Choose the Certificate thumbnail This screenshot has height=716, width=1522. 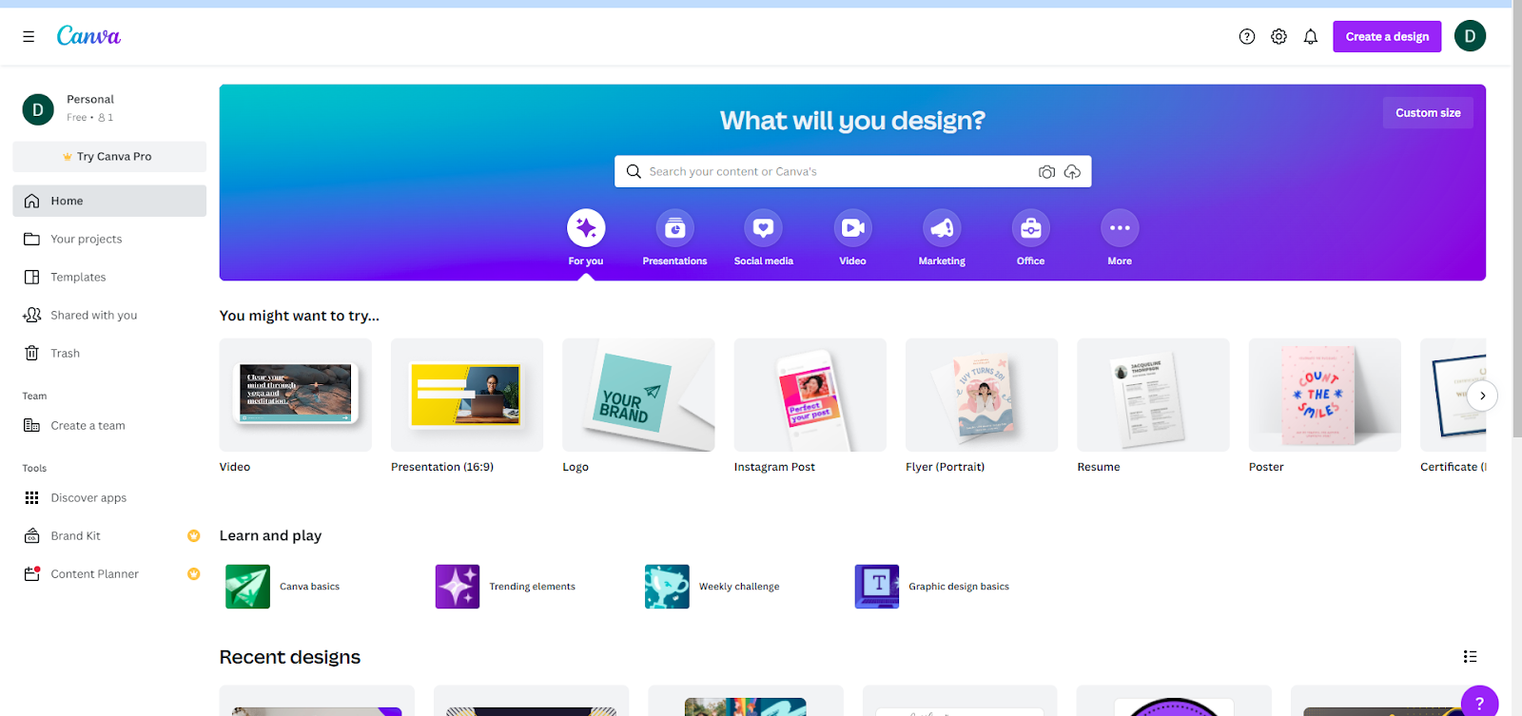1453,395
